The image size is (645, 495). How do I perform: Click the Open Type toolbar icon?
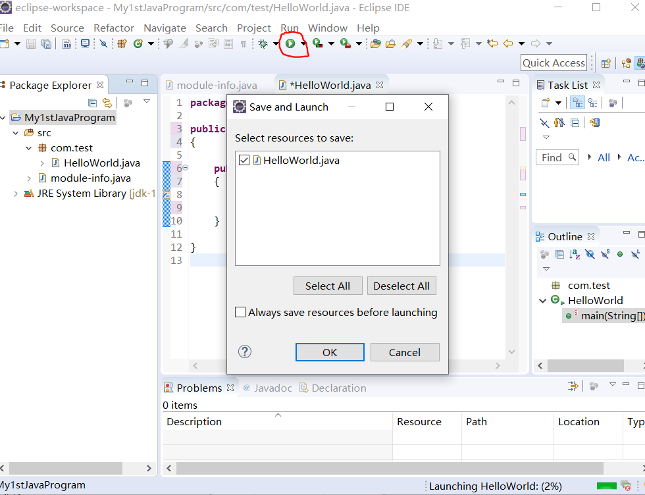[375, 43]
